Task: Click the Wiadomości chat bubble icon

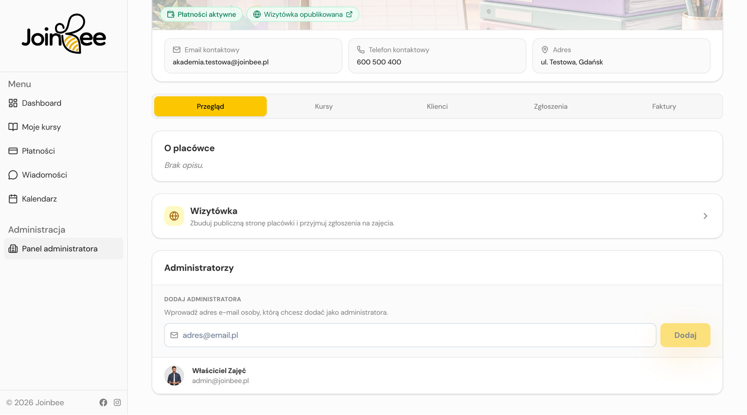Action: [13, 175]
